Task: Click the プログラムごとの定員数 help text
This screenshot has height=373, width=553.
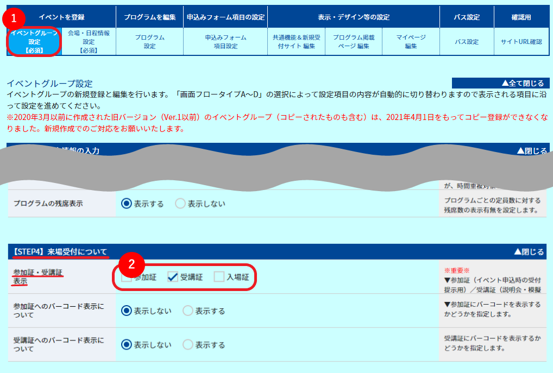Action: pos(492,205)
